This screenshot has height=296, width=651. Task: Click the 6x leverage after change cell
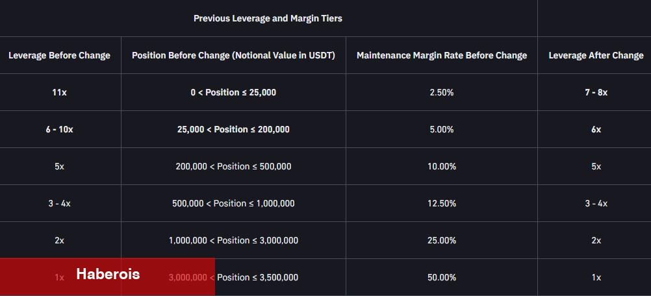[x=596, y=129]
